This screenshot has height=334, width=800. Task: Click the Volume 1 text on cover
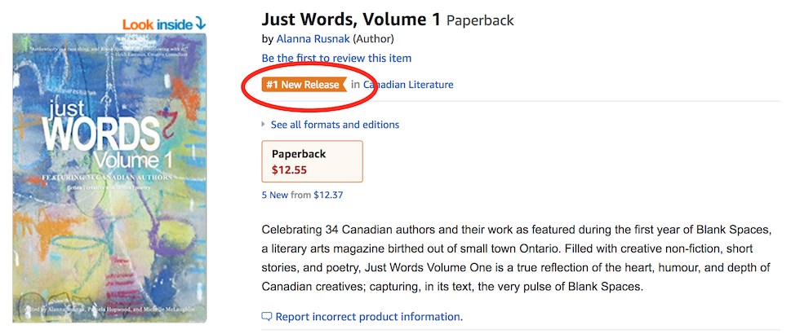134,160
